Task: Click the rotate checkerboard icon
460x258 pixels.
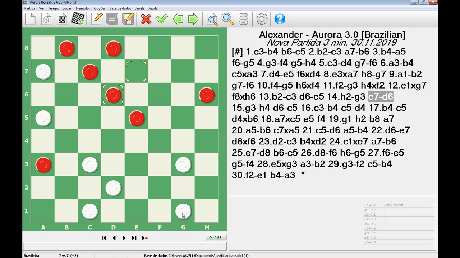Action: [x=78, y=19]
